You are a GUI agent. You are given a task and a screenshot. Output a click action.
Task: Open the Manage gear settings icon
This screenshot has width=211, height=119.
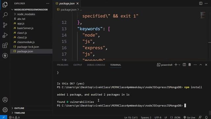[5, 110]
